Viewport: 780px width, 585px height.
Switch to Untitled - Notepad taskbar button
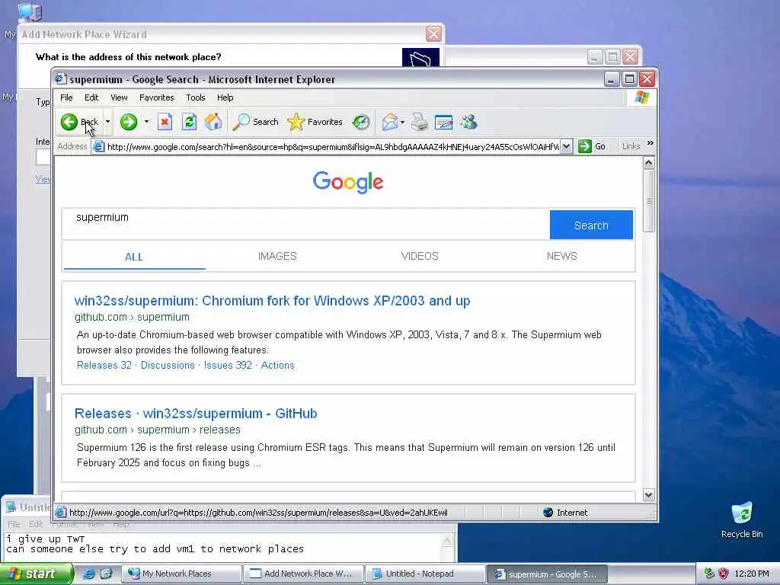pos(425,574)
